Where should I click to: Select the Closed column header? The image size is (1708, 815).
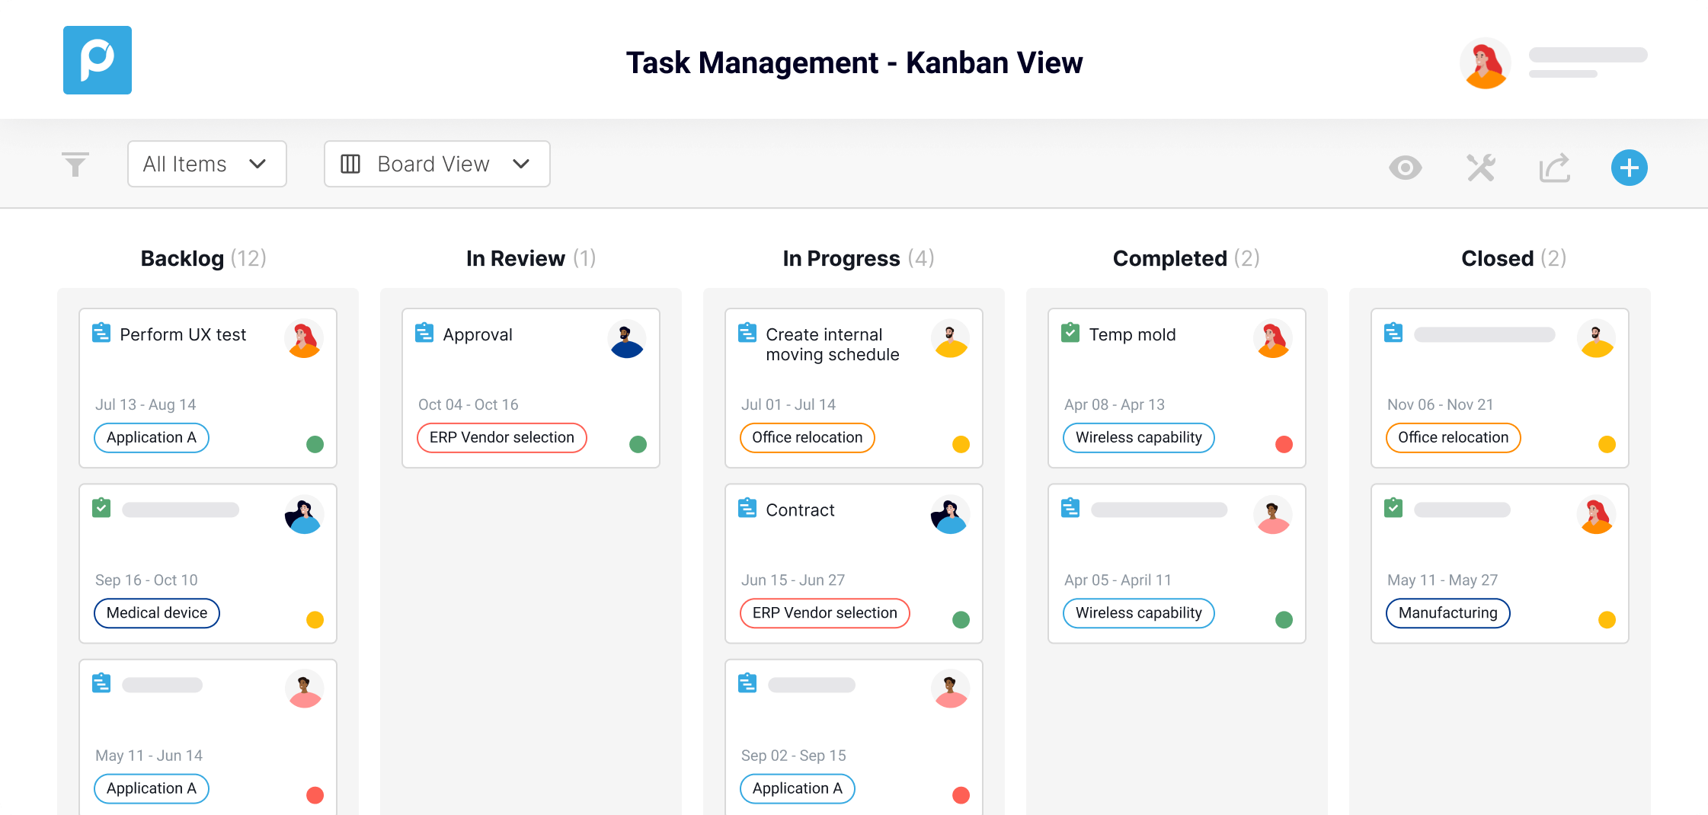(x=1514, y=258)
